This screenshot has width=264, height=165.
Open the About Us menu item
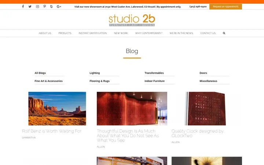click(45, 33)
